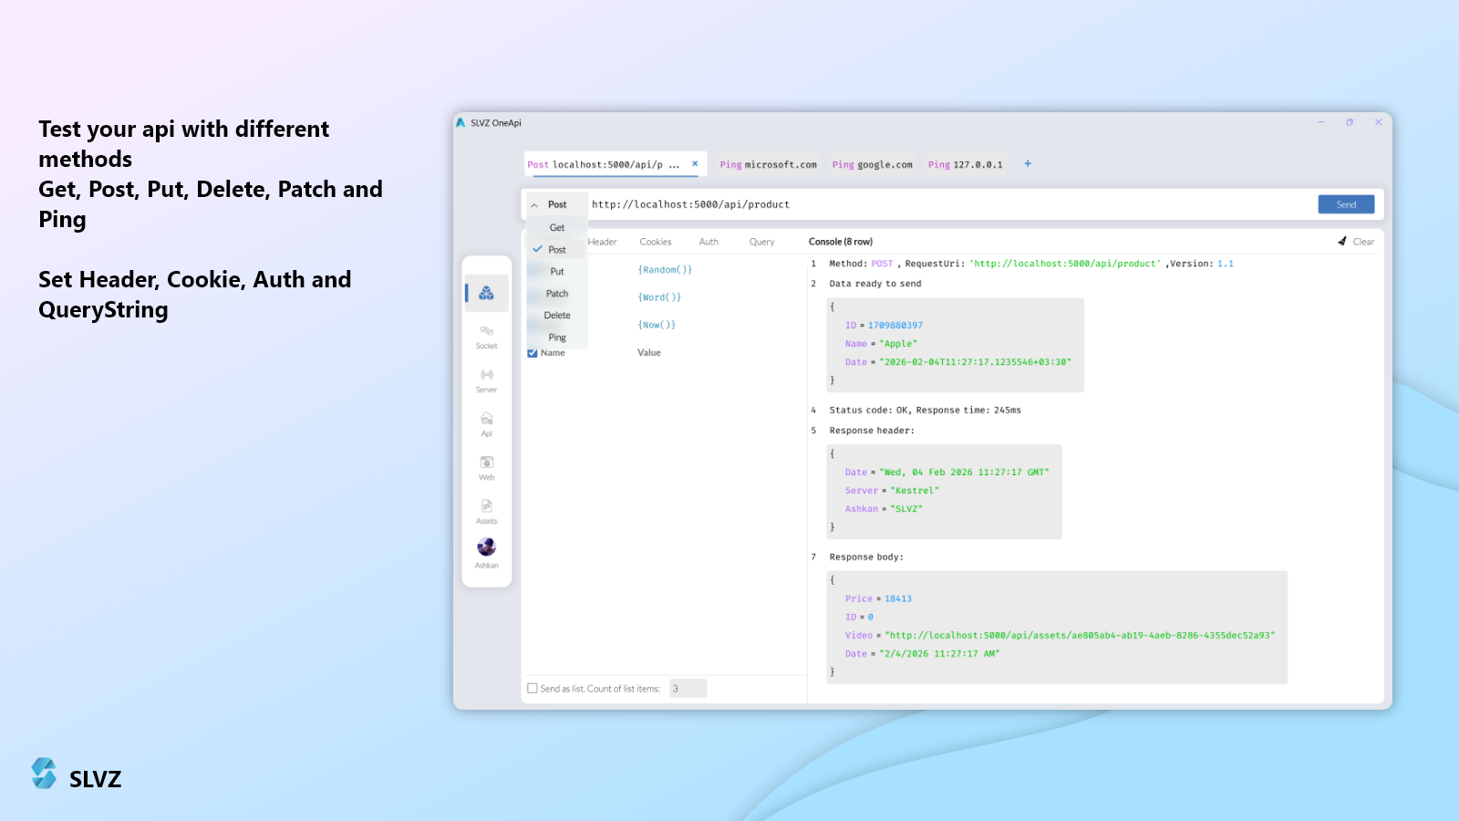Click the Ashkan profile avatar
1459x821 pixels.
click(x=487, y=547)
